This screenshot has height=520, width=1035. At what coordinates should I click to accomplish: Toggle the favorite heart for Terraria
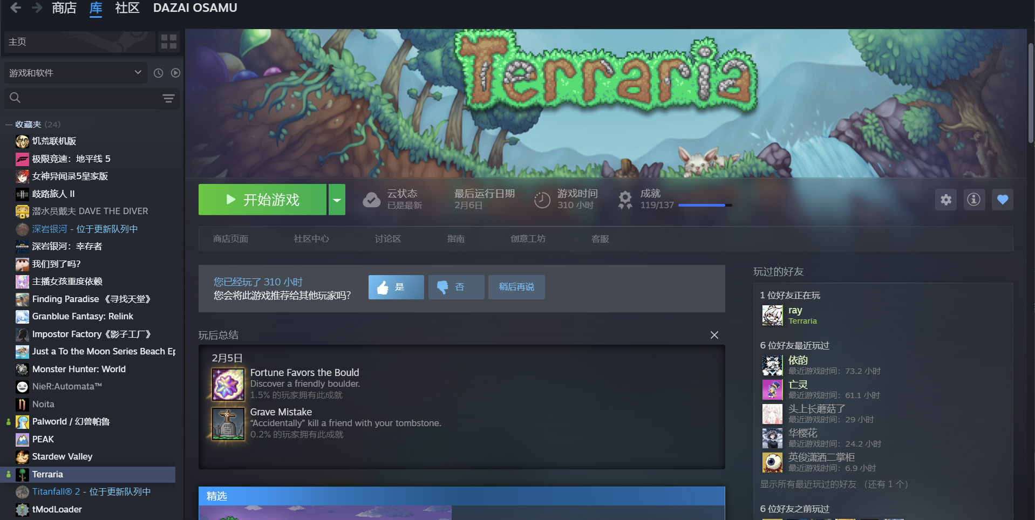point(1002,200)
